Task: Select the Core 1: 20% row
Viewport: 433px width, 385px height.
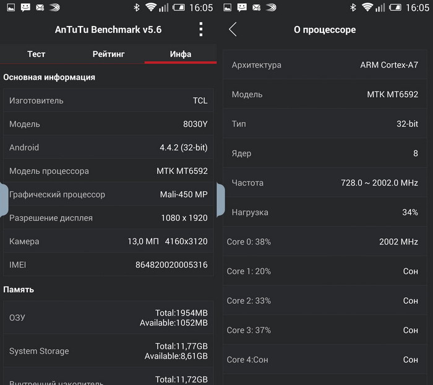Action: coord(325,271)
